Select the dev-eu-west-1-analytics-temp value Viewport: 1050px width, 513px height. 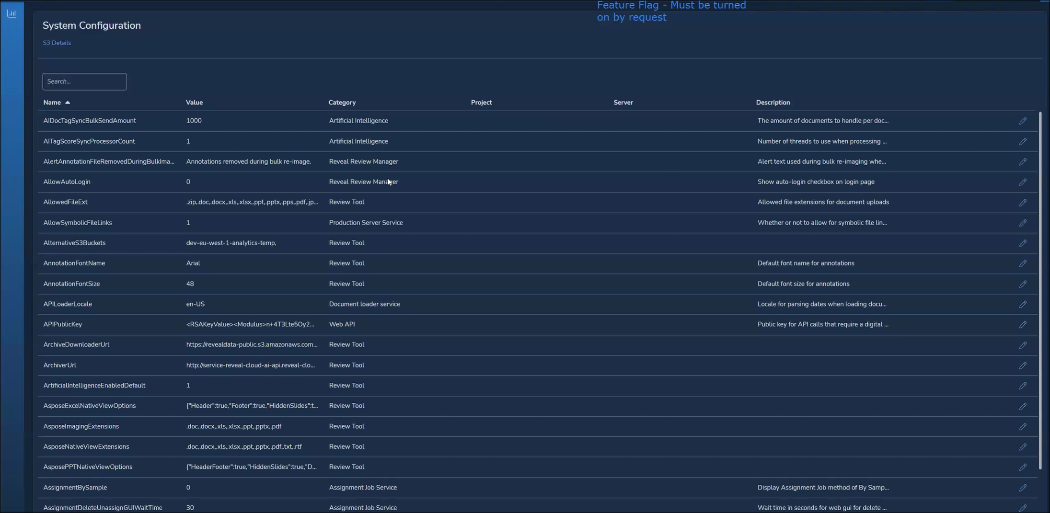[231, 243]
